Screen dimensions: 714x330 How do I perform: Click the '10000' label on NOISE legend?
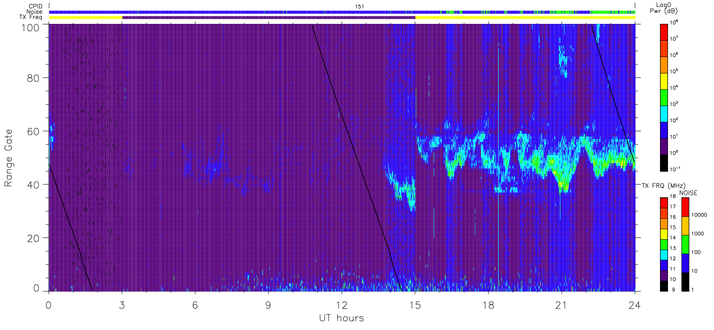[x=699, y=216]
